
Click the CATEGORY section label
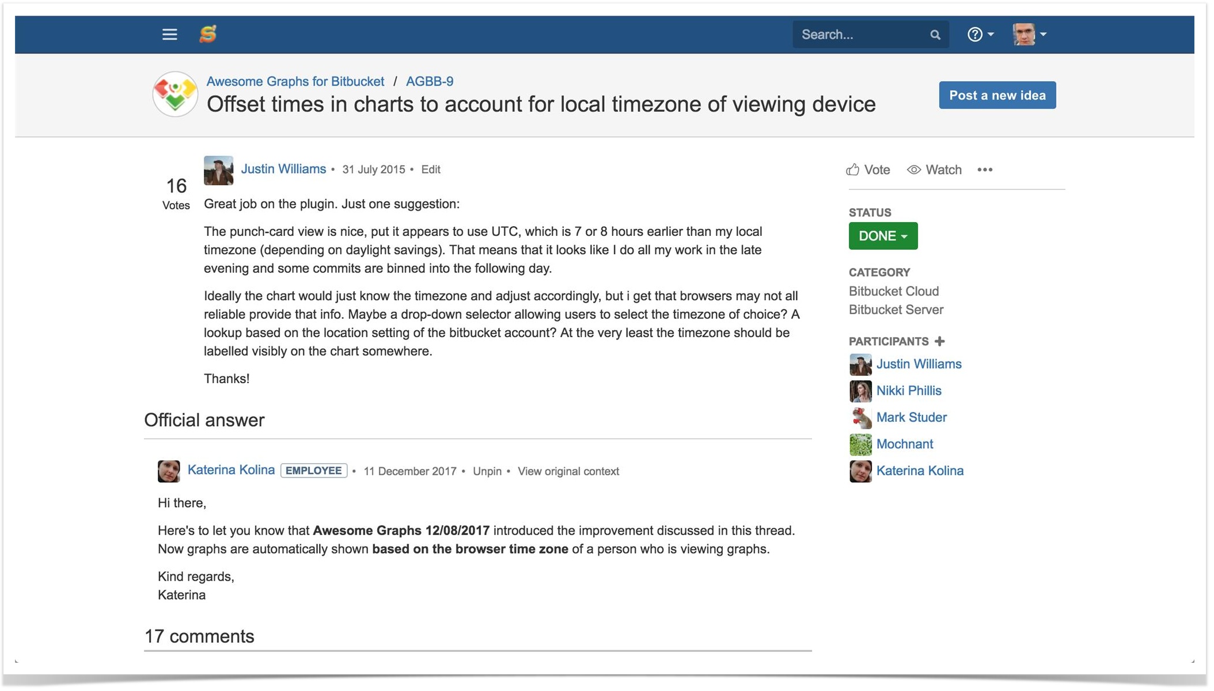pos(879,273)
